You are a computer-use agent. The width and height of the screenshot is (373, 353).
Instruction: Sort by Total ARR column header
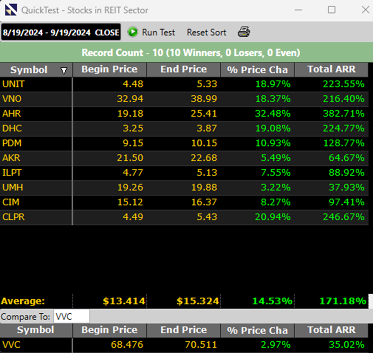pos(331,69)
